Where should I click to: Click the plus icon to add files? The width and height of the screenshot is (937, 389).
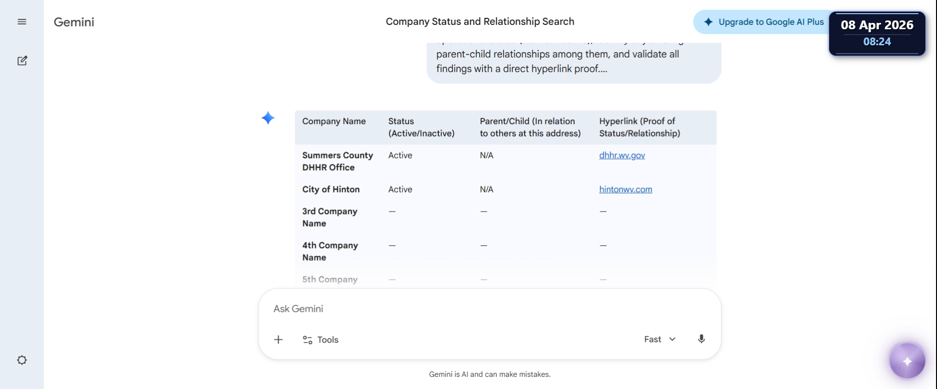point(278,340)
